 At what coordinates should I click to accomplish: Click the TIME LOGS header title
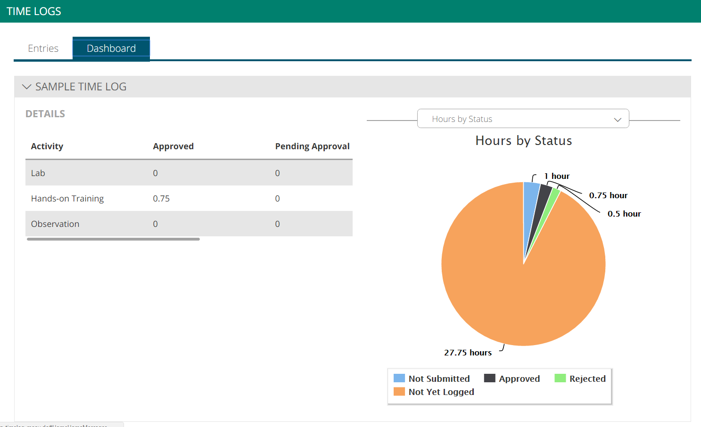[33, 11]
